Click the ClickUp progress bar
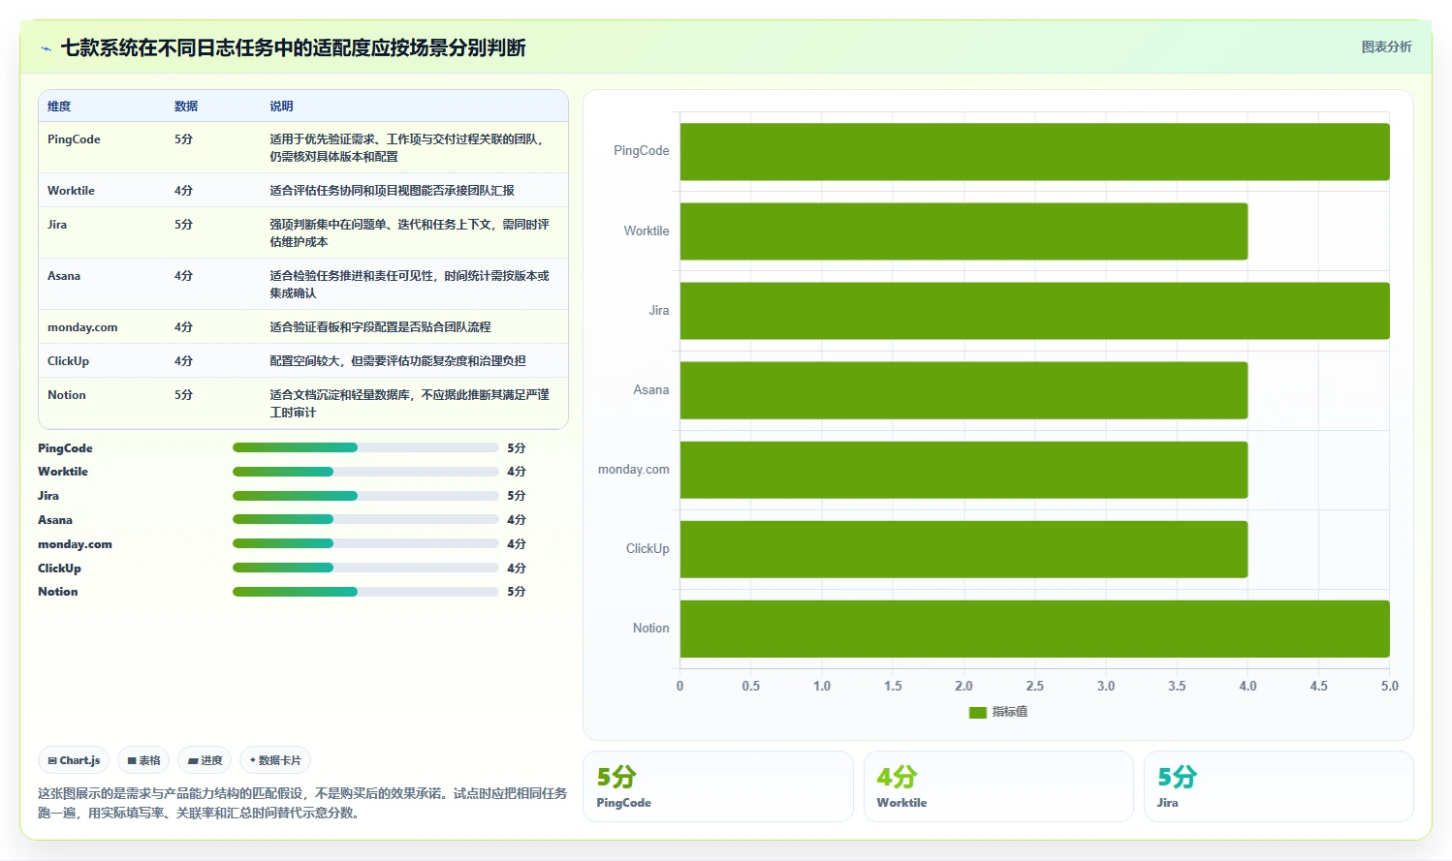This screenshot has width=1452, height=861. click(x=365, y=568)
